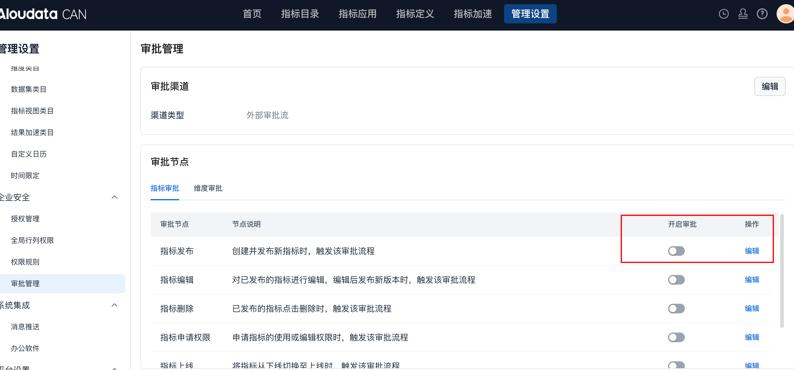Click 编辑 link for 指标发布 row
794x370 pixels.
[x=751, y=251]
